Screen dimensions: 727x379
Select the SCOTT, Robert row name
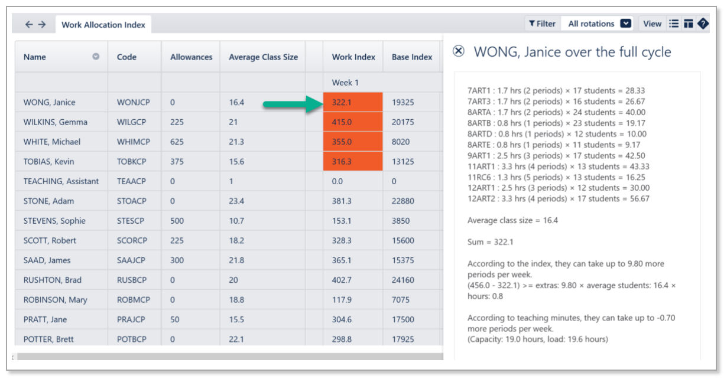coord(50,240)
